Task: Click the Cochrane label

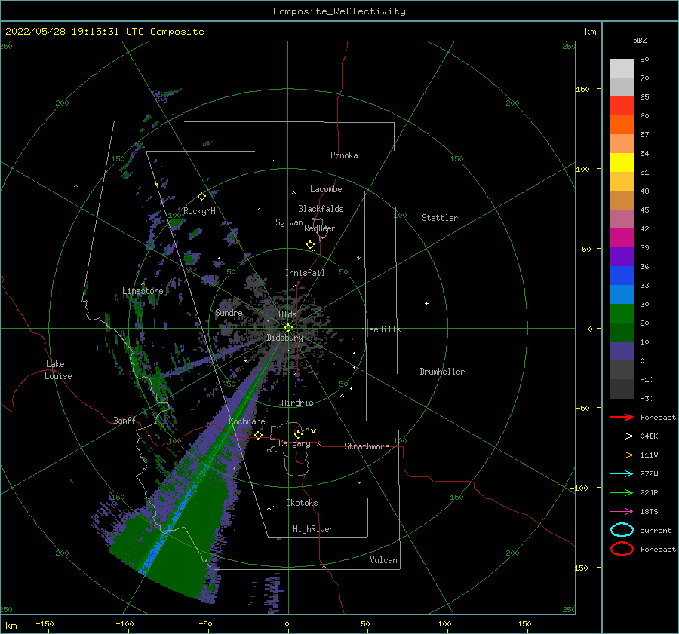Action: [x=247, y=421]
